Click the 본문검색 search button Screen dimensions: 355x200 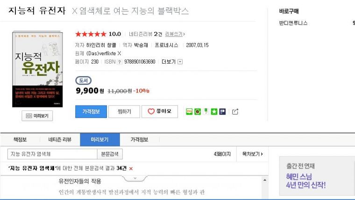tap(110, 154)
